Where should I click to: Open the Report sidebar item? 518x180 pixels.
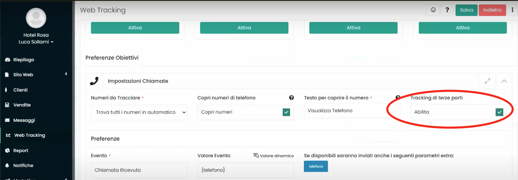(x=20, y=151)
